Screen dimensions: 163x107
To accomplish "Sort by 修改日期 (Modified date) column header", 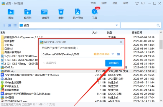I will [137, 32].
